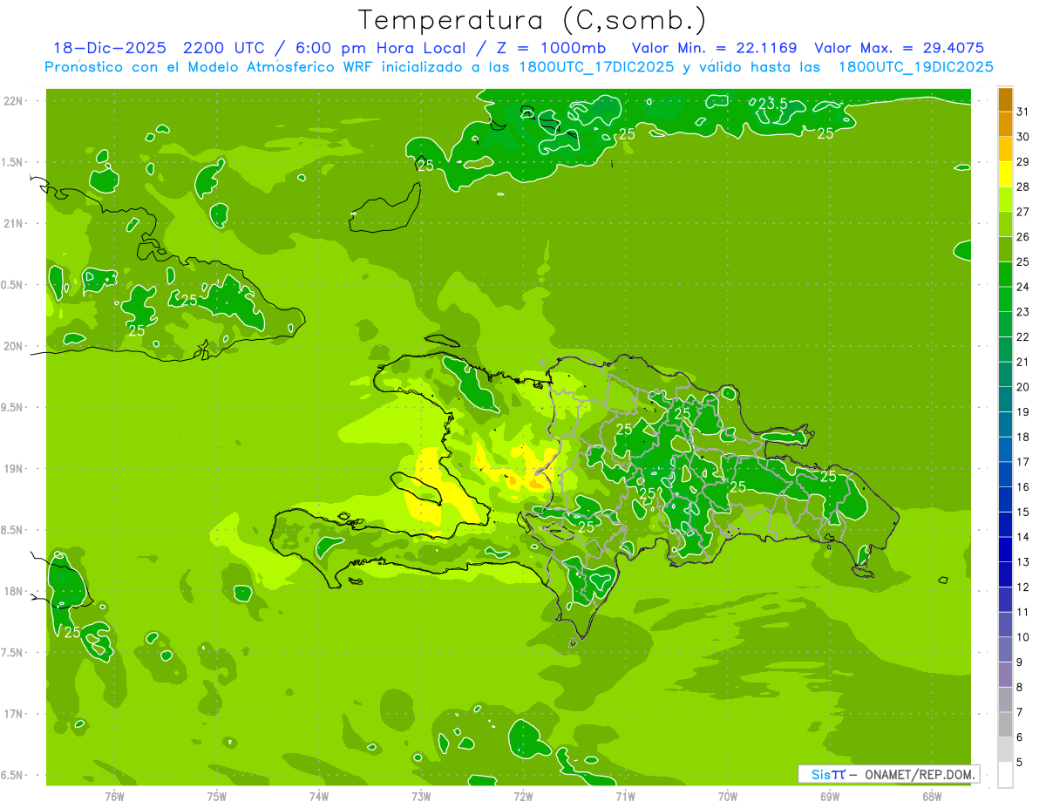The width and height of the screenshot is (1046, 808).
Task: Select the blue legend swatch between 13 and 14
Action: coord(1005,549)
